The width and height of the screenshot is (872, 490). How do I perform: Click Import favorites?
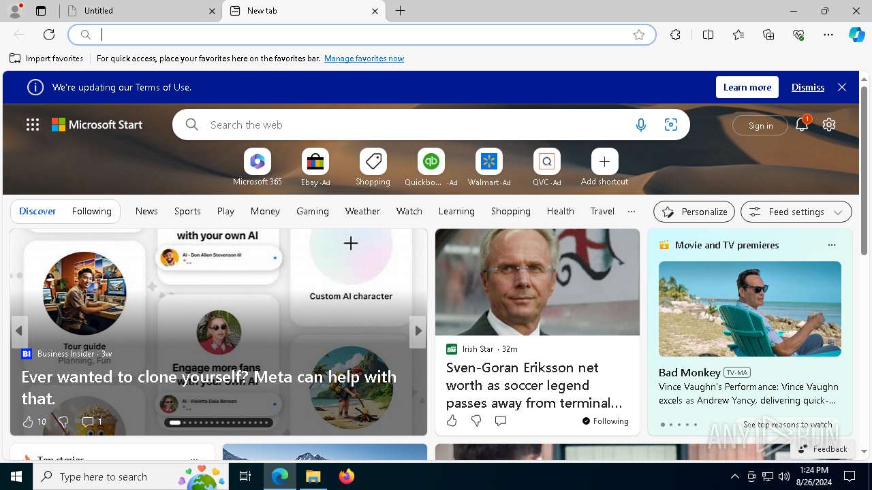coord(46,59)
